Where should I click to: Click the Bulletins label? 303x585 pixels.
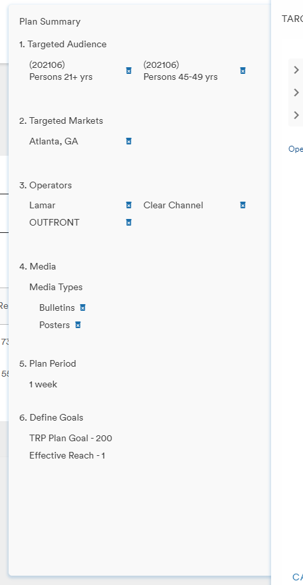(x=57, y=307)
